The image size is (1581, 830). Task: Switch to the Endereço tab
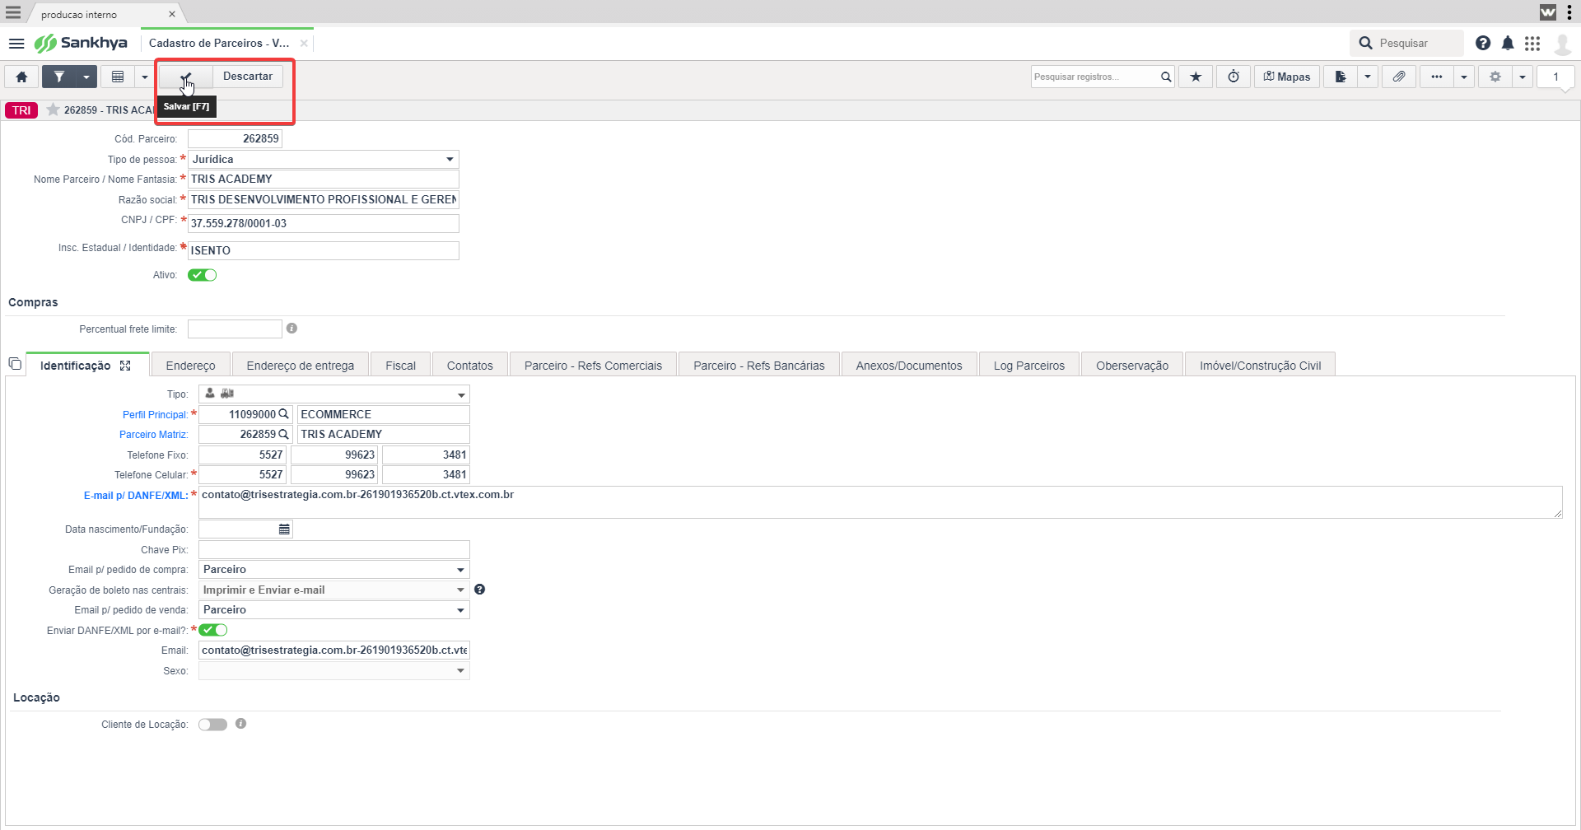click(x=190, y=366)
